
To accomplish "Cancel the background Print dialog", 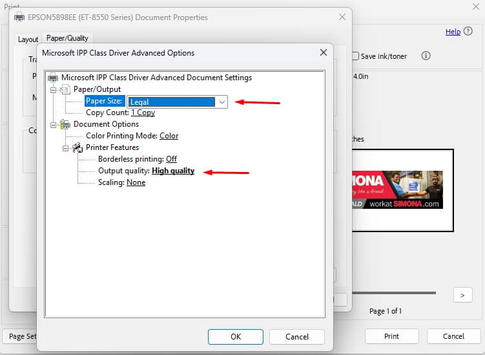I will 453,336.
